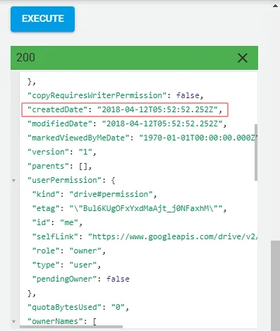Click the page scroll-up arrow
The width and height of the screenshot is (280, 331).
click(275, 6)
